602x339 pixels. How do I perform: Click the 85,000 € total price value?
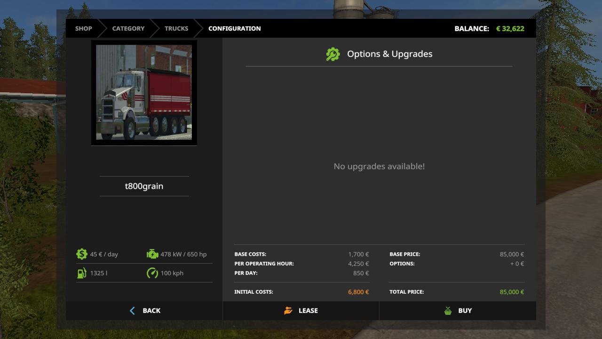(x=512, y=292)
